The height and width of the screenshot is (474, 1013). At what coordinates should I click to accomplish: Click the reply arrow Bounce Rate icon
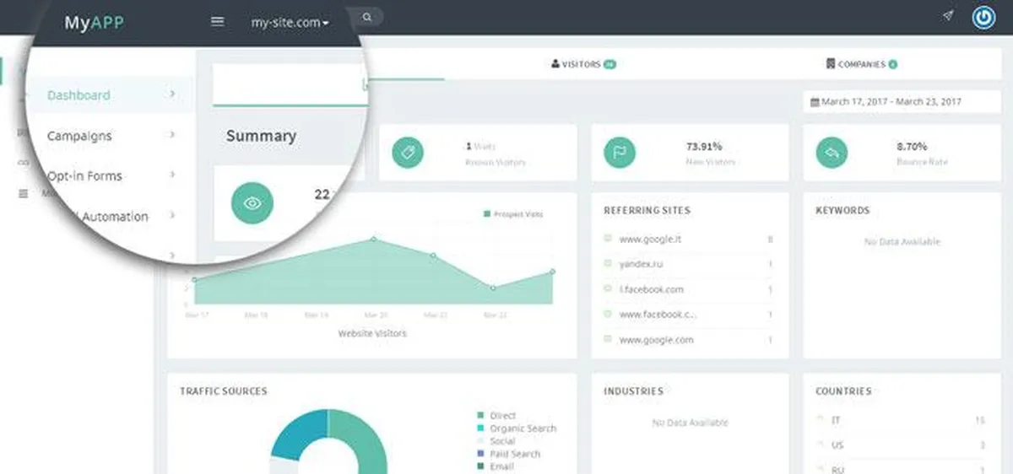pyautogui.click(x=832, y=152)
